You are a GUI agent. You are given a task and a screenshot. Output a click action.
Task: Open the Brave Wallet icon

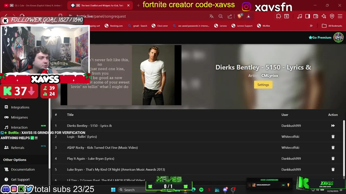pos(316,16)
